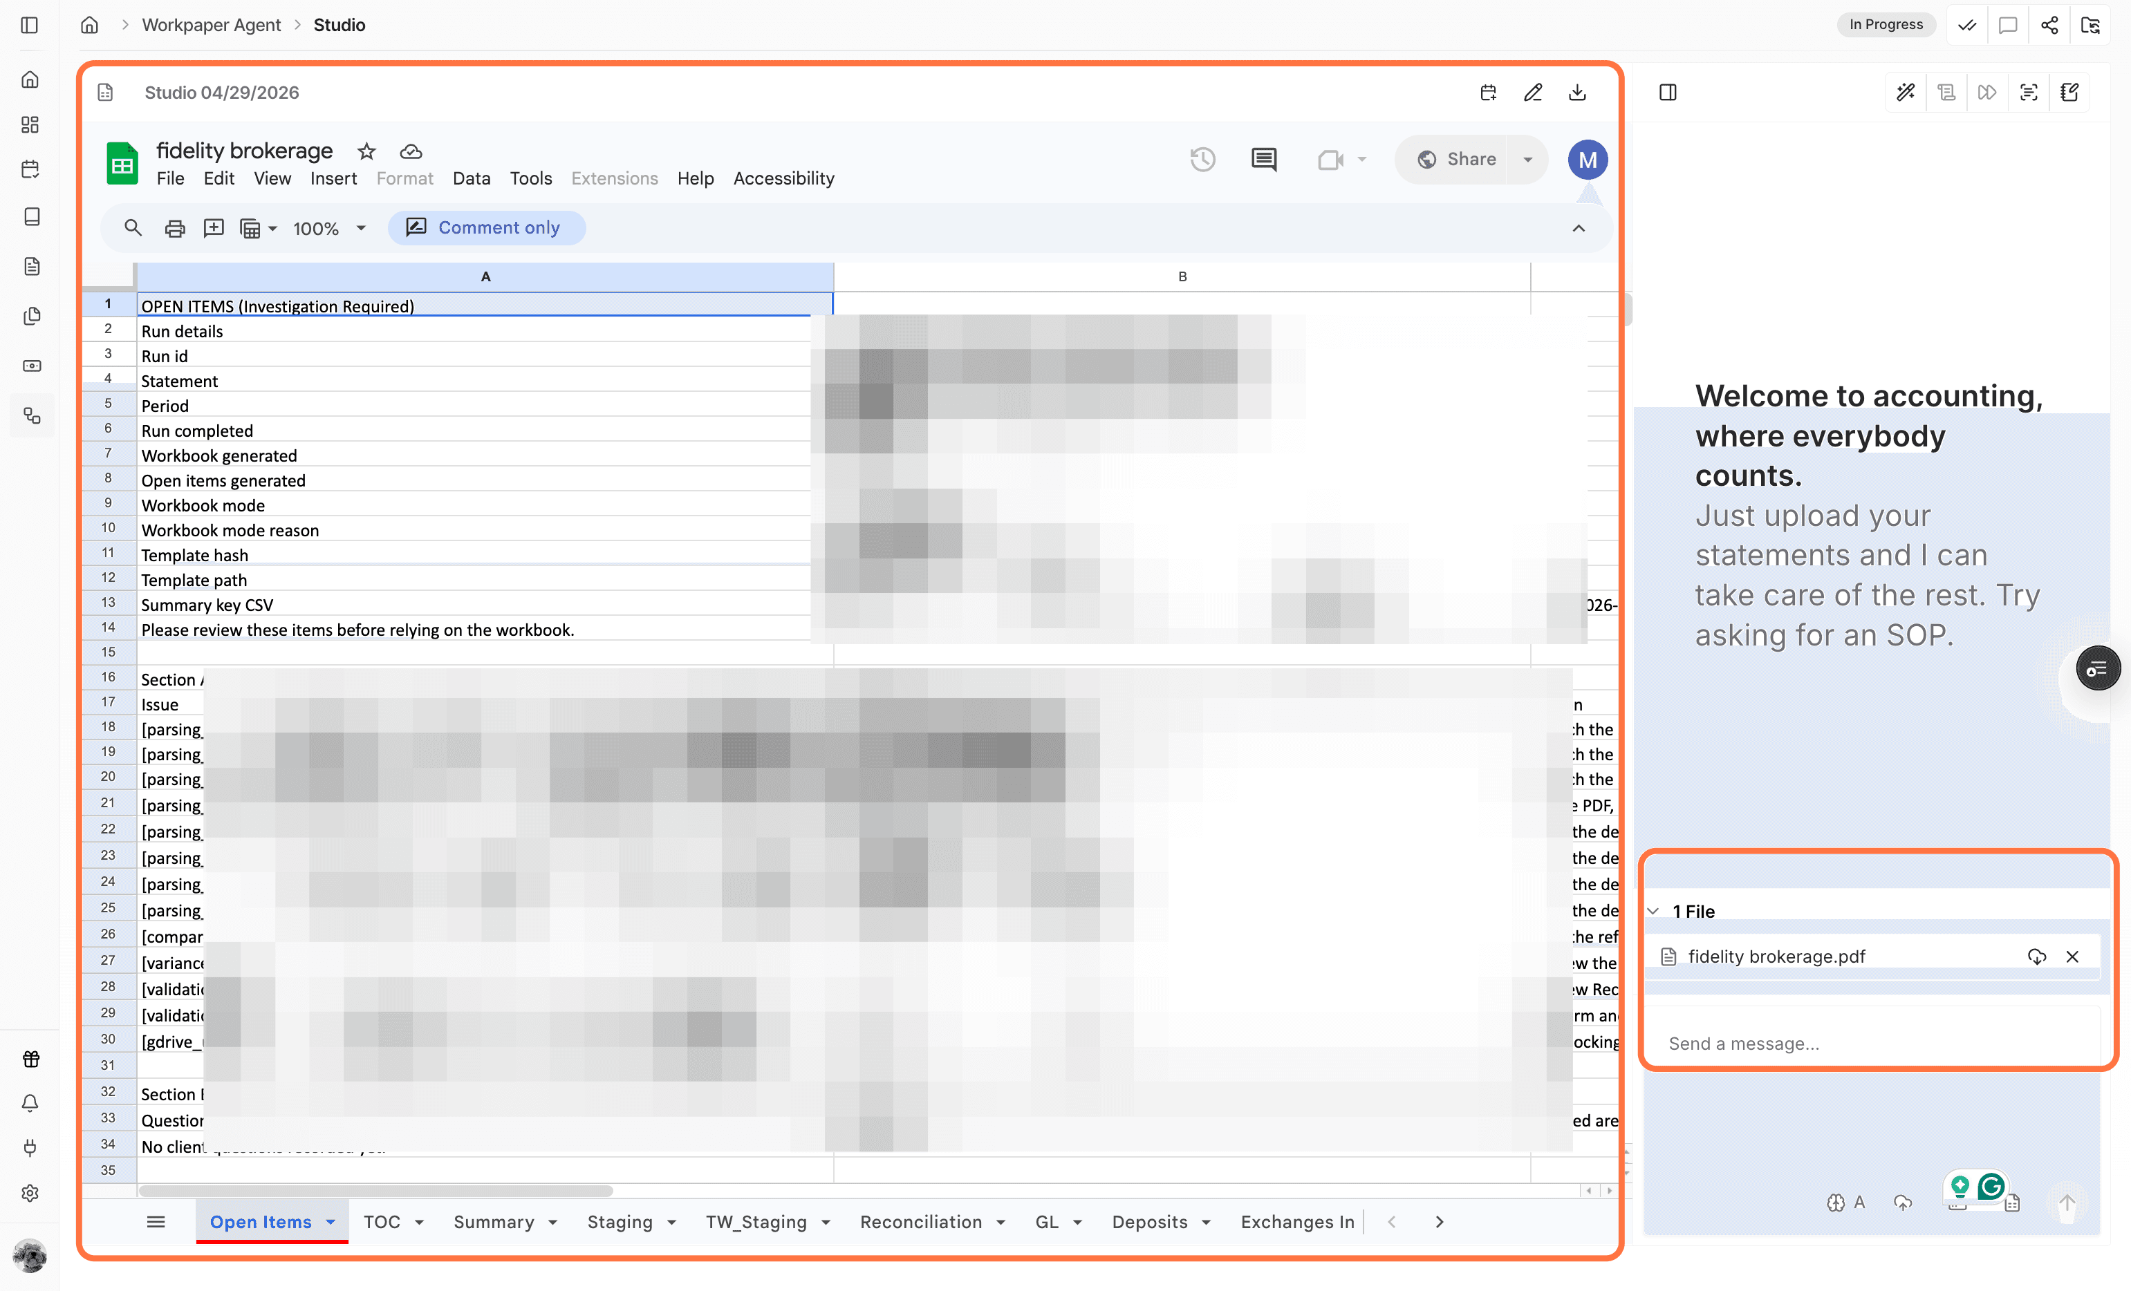Open the gift icon in left sidebar
Screen dimensions: 2131x1291
point(30,1059)
